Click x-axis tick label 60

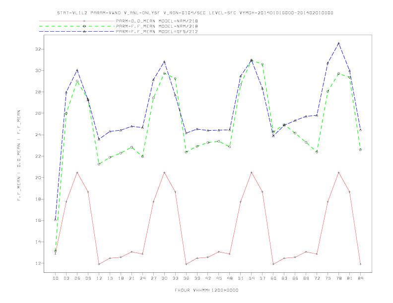pos(273,278)
